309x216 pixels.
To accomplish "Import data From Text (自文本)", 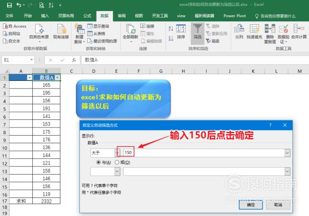I will 12,41.
